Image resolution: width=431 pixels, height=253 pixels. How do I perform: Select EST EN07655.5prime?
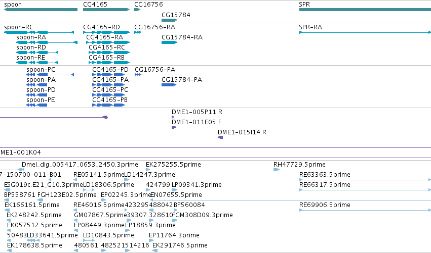pyautogui.click(x=176, y=195)
